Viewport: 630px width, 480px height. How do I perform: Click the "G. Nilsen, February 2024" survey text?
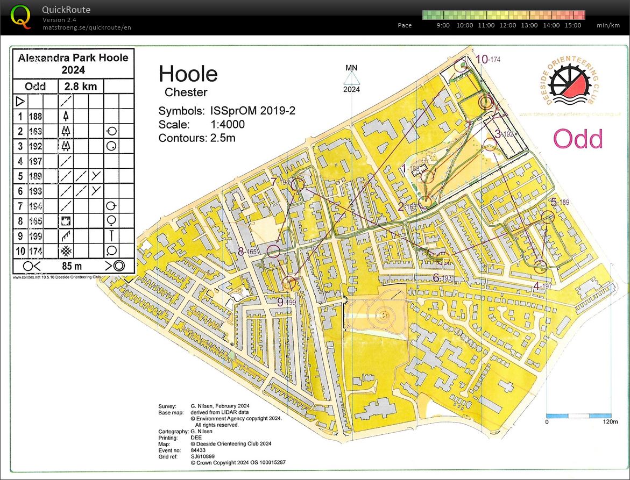point(220,406)
